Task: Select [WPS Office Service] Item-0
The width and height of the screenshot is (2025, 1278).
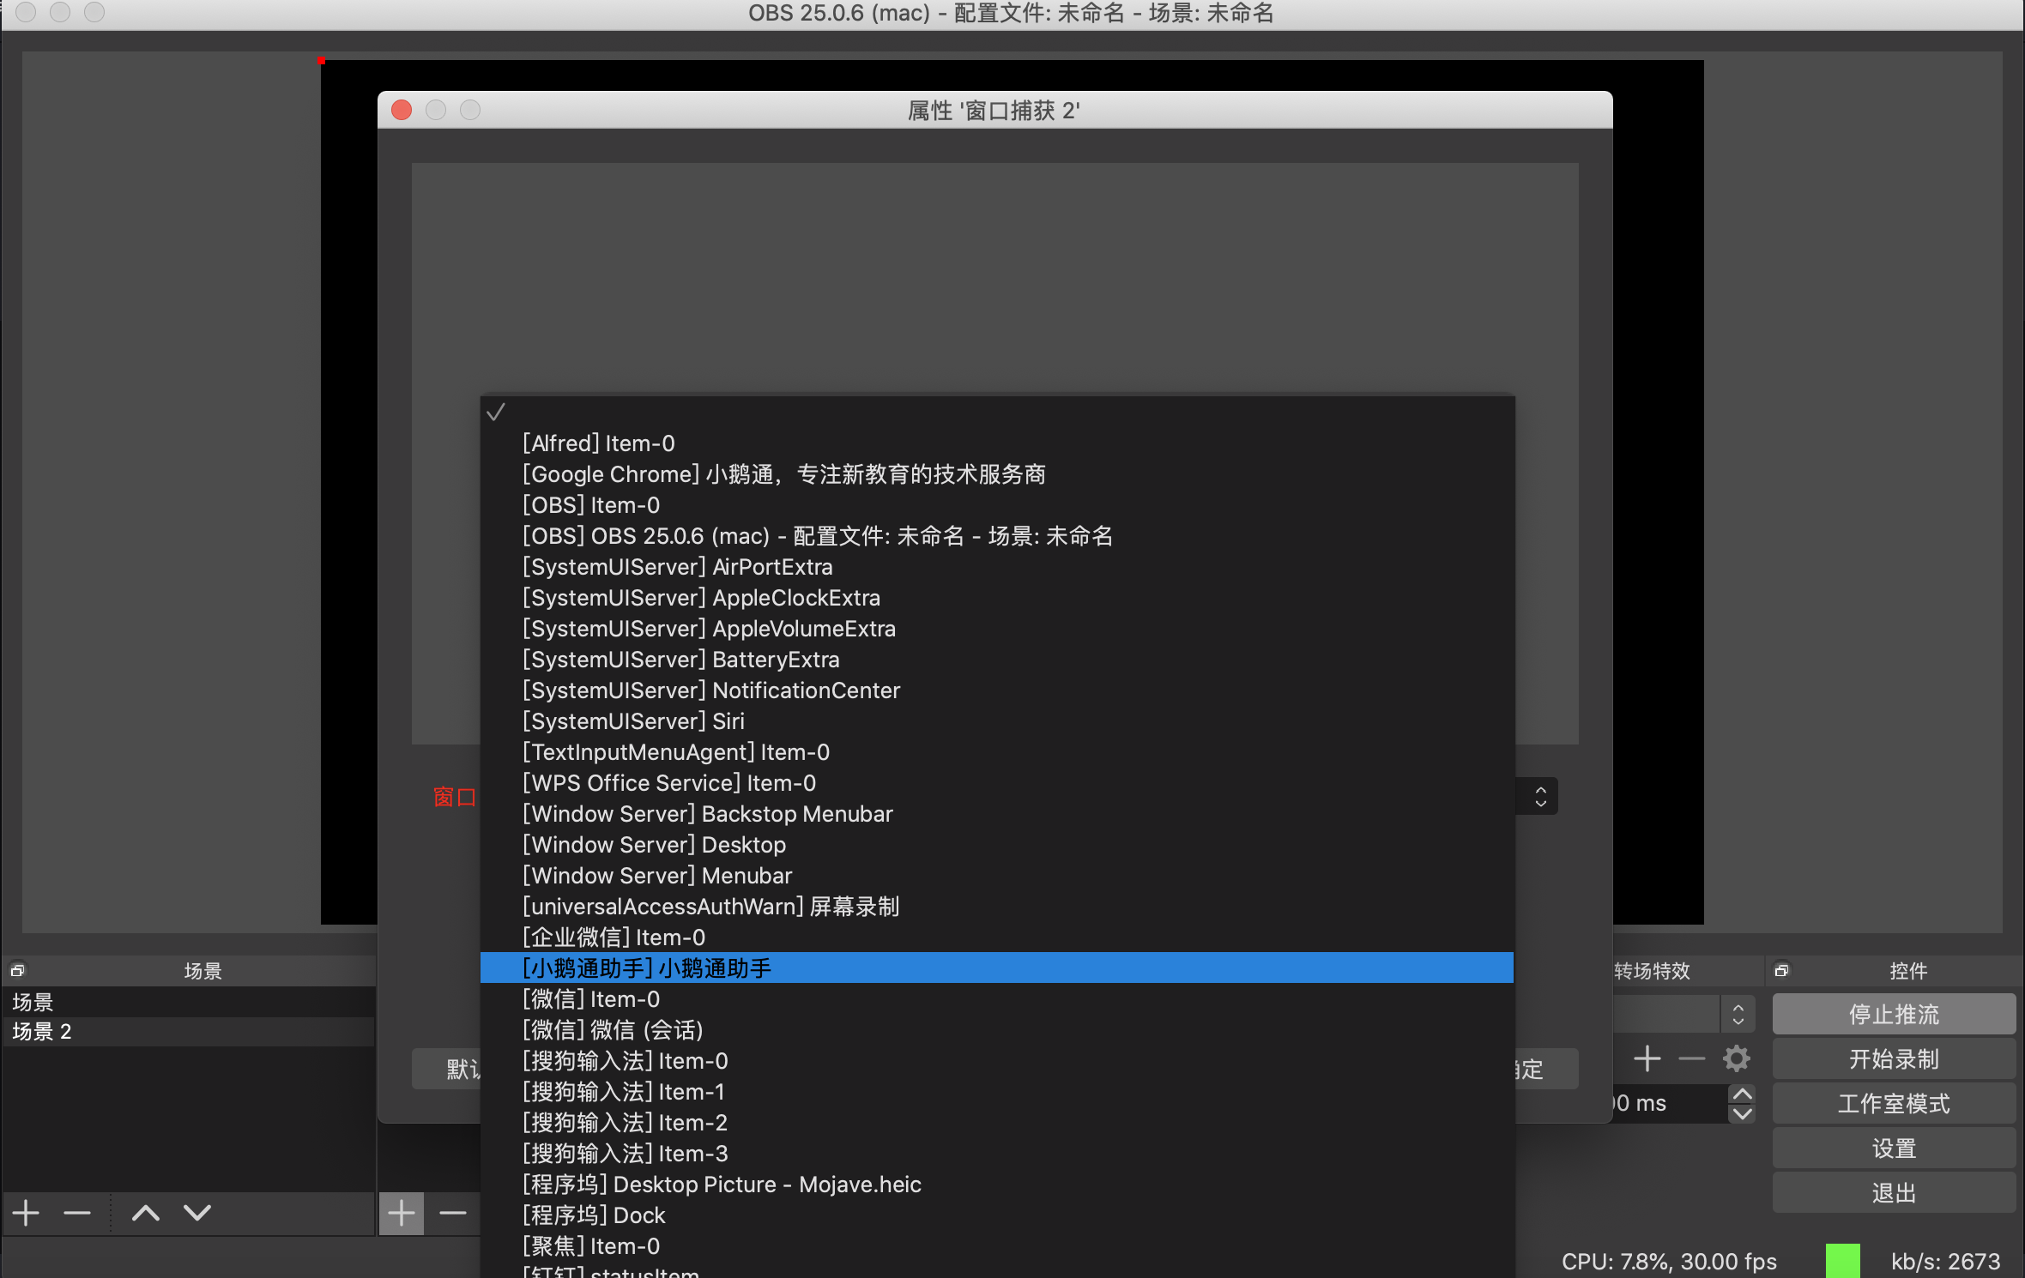Action: [997, 783]
